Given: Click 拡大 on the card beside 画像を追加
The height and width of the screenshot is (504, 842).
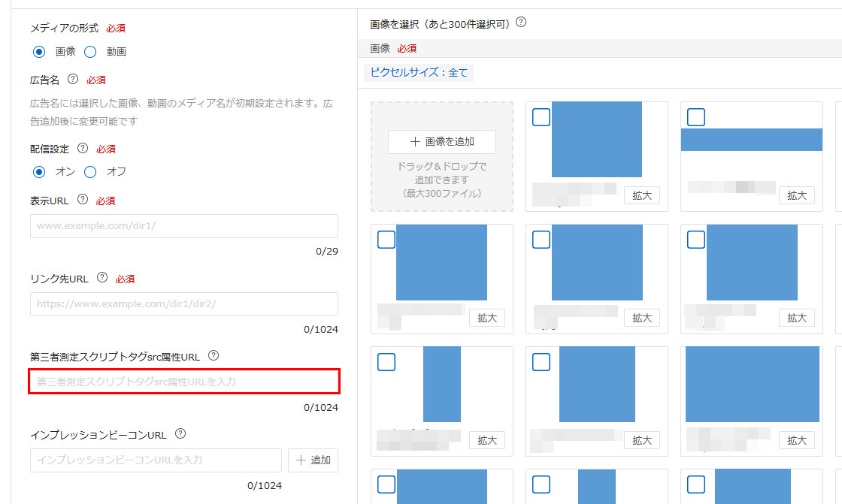Looking at the screenshot, I should (642, 195).
